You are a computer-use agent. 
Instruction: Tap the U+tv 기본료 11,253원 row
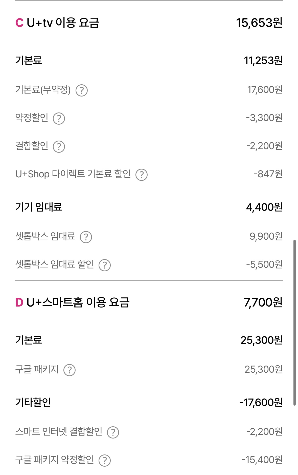149,61
